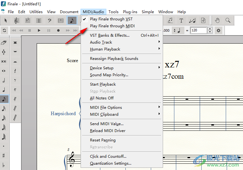Image resolution: width=243 pixels, height=170 pixels.
Task: Click the sharp accidental icon
Action: (4, 156)
